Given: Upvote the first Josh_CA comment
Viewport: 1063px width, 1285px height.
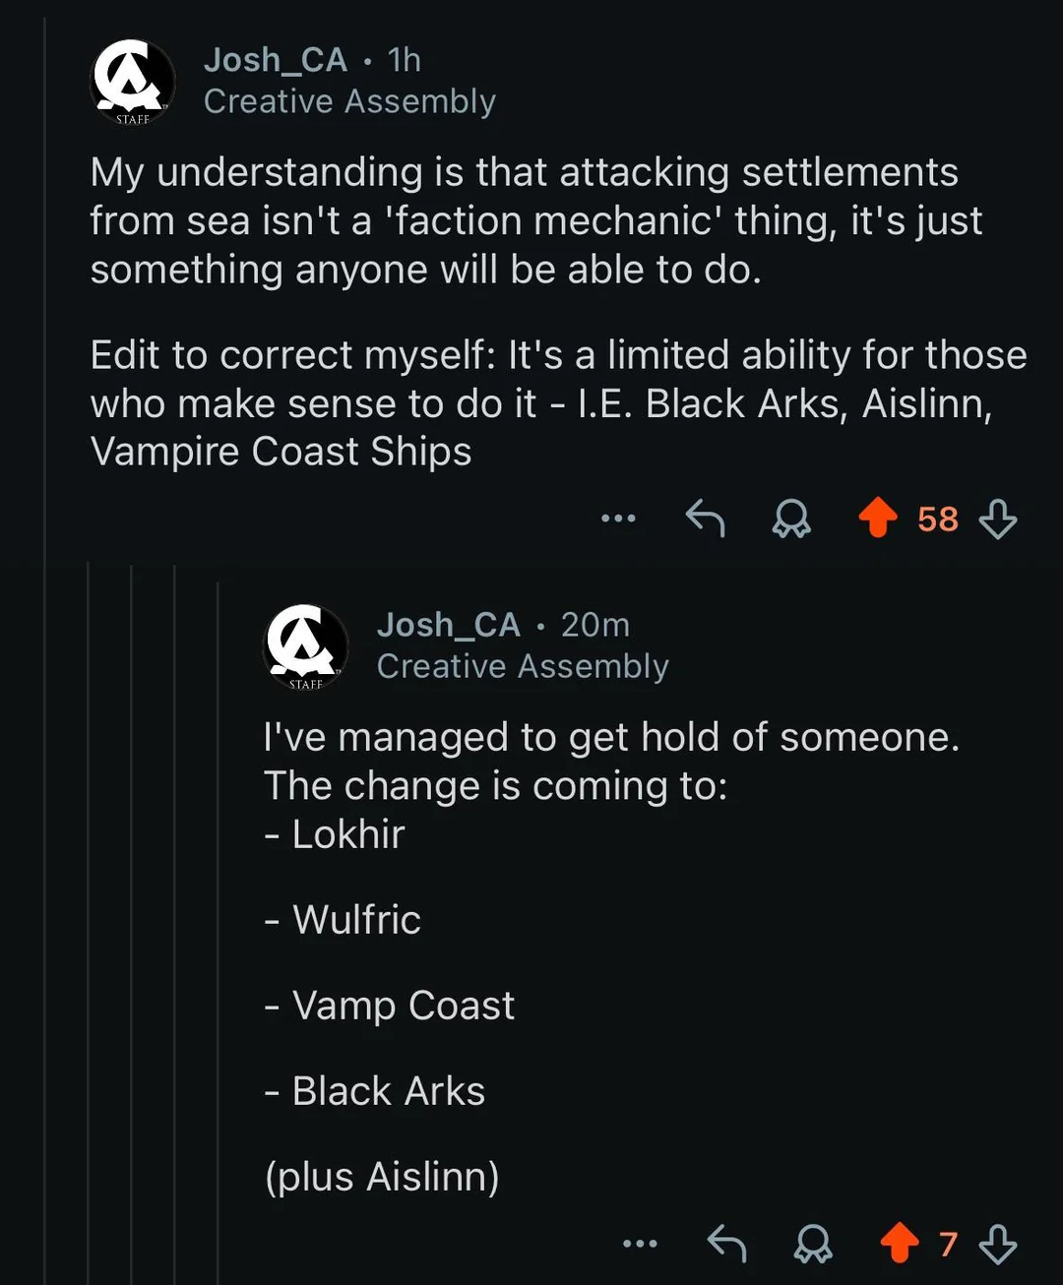Looking at the screenshot, I should coord(878,518).
